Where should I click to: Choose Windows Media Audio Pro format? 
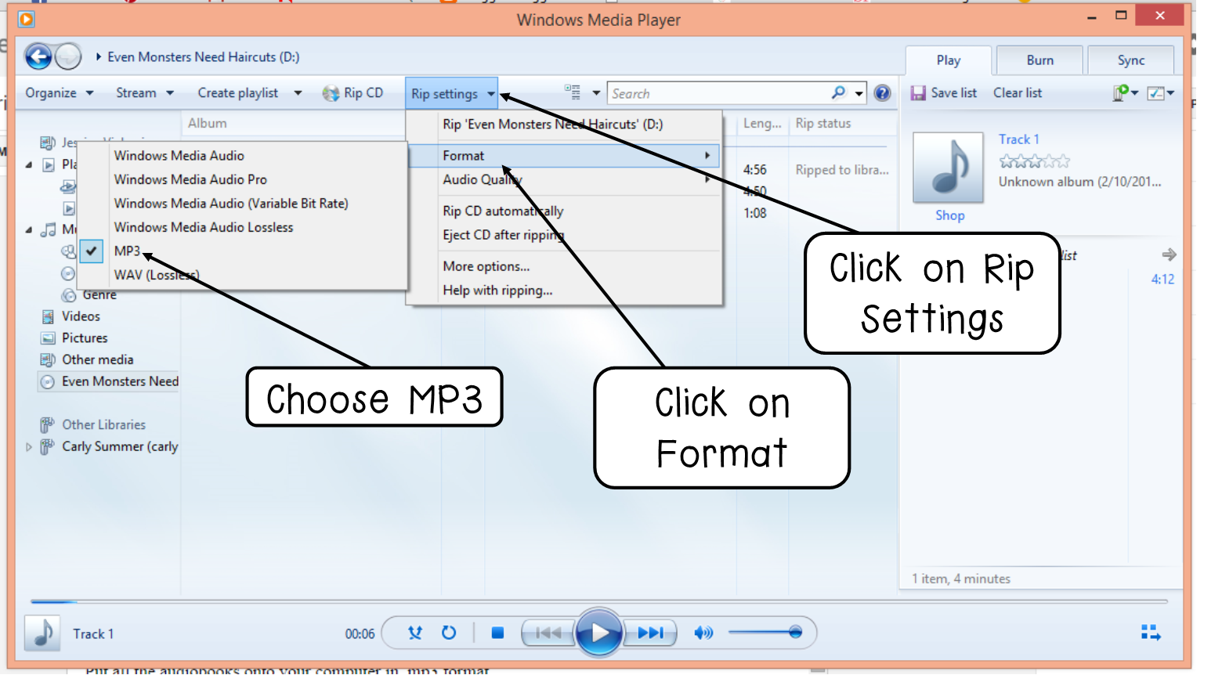(x=190, y=179)
